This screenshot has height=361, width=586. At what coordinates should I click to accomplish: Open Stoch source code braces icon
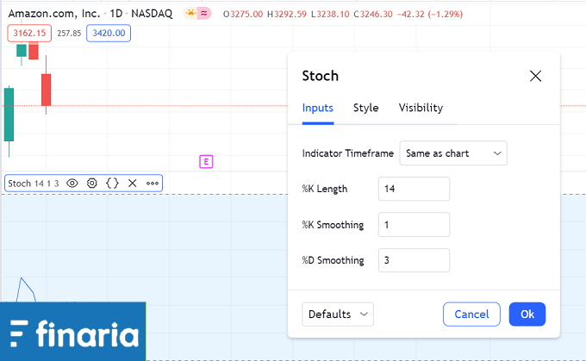click(112, 184)
